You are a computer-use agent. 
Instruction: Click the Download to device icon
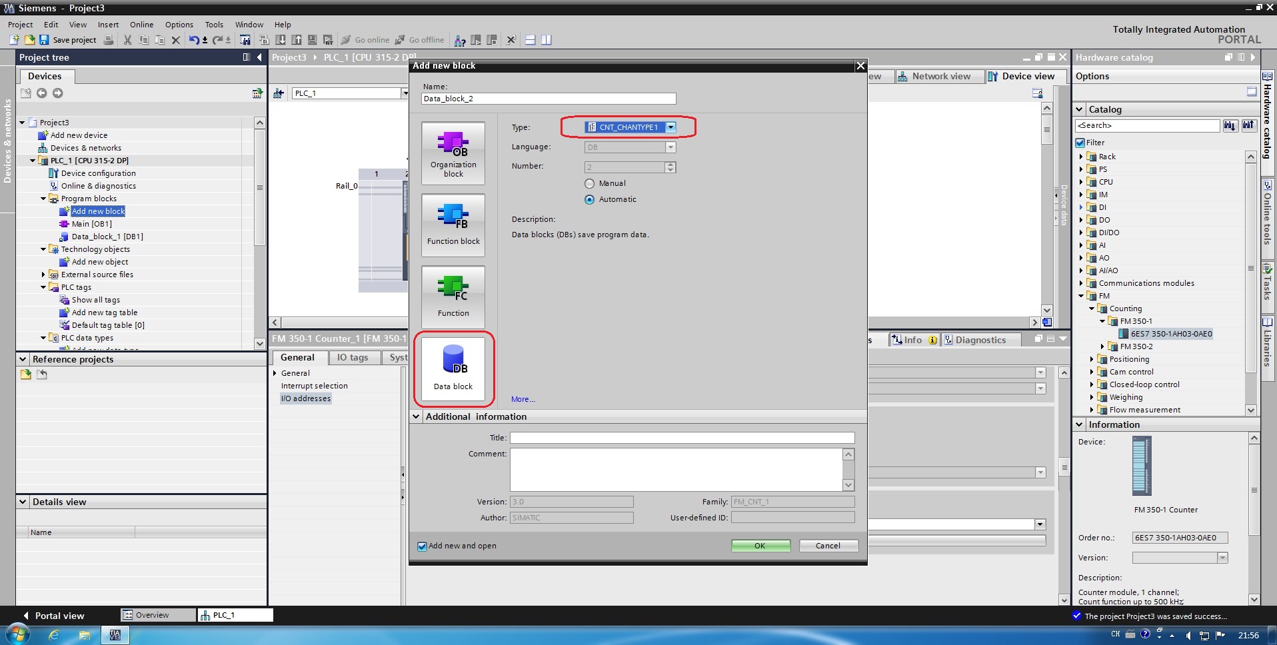pyautogui.click(x=281, y=40)
